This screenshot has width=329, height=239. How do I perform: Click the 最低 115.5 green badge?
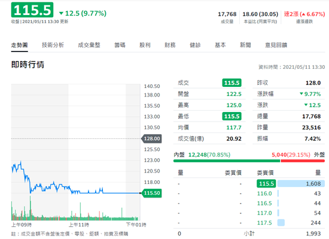231,116
